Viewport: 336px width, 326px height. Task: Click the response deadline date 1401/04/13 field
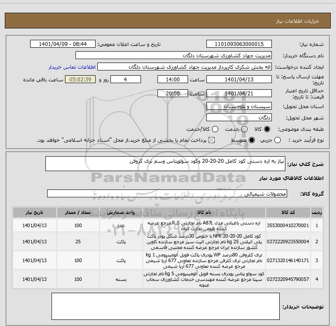(x=239, y=79)
